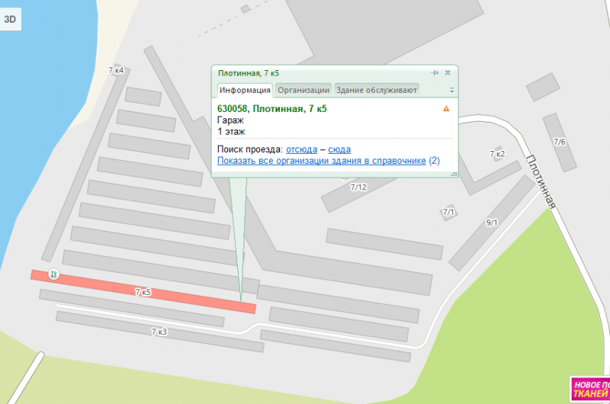Expand the popup tabs overflow arrow

click(451, 90)
